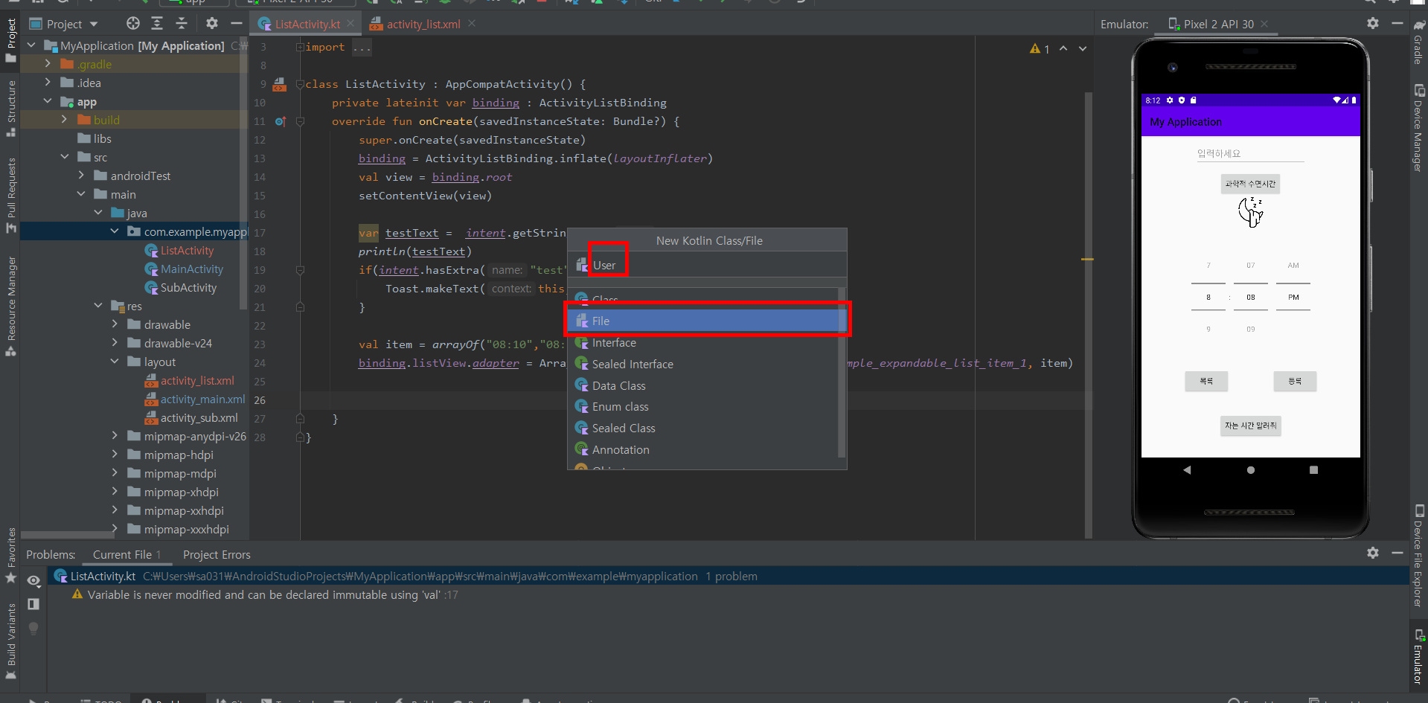Hide the Problems panel with minus icon
Viewport: 1428px width, 703px height.
point(1397,553)
